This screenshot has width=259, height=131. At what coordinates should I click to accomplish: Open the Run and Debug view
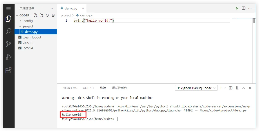click(8, 57)
